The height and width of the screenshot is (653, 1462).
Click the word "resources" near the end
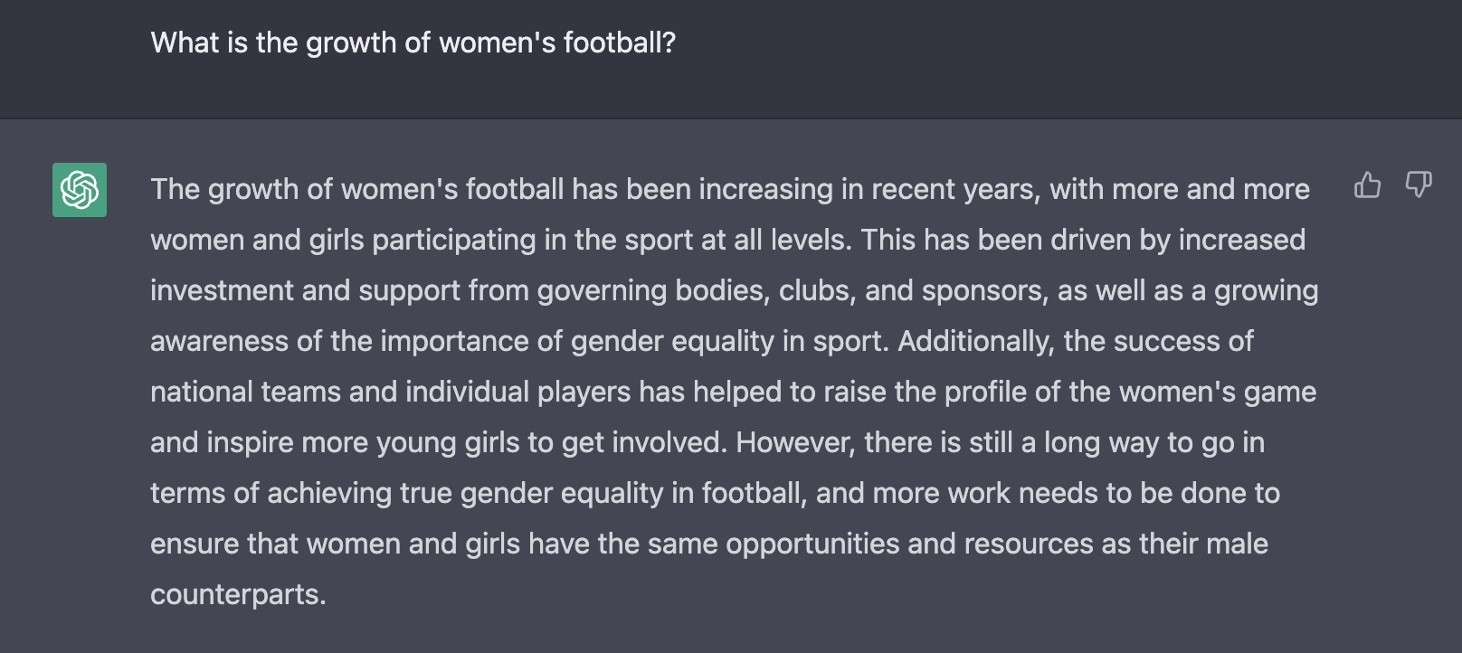(1029, 544)
